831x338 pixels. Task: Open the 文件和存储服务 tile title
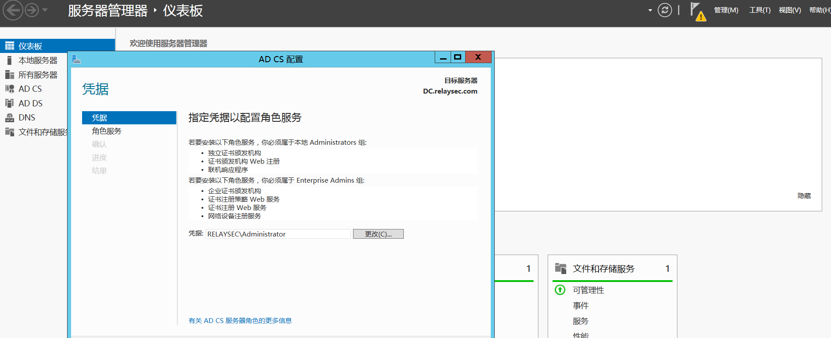point(603,269)
